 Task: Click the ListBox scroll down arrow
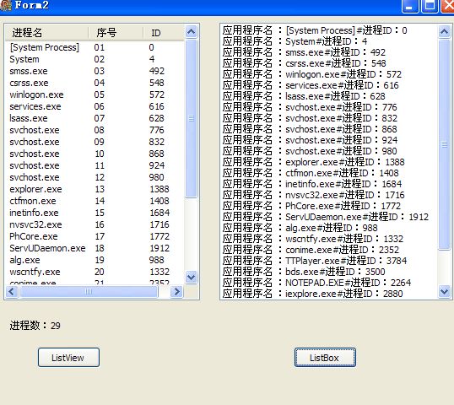[445, 291]
